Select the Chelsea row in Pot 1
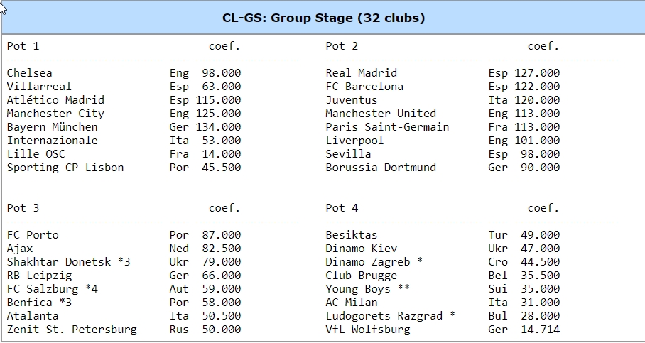645x343 pixels. pos(124,73)
